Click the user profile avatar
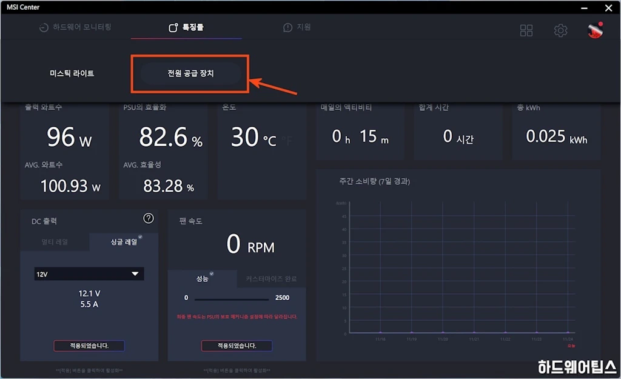 tap(596, 30)
